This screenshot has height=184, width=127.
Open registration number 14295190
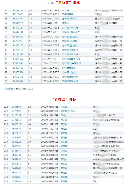pyautogui.click(x=18, y=46)
